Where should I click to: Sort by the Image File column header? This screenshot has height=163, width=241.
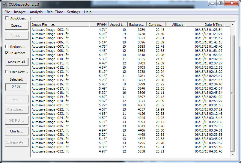pos(60,25)
